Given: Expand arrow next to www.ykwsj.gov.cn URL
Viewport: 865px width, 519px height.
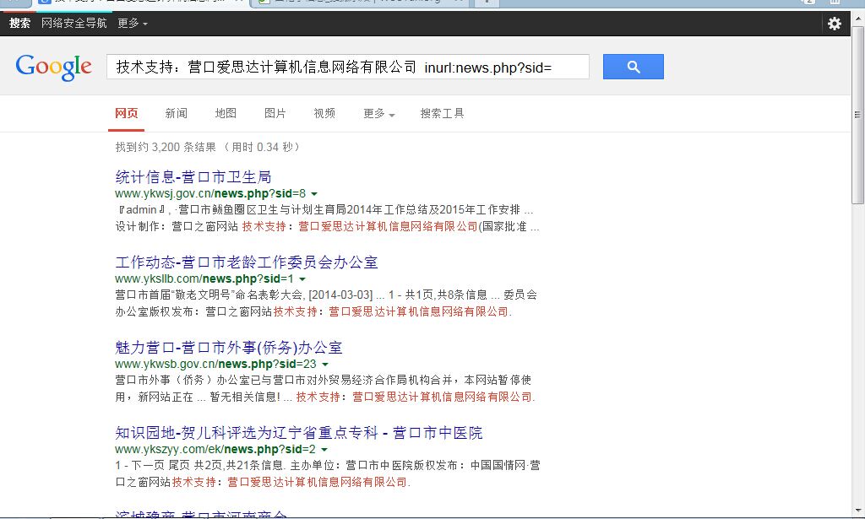Looking at the screenshot, I should pos(314,194).
